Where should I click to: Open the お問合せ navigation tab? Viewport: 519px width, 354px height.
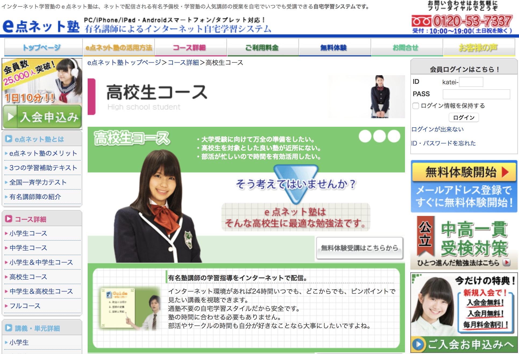(x=407, y=48)
